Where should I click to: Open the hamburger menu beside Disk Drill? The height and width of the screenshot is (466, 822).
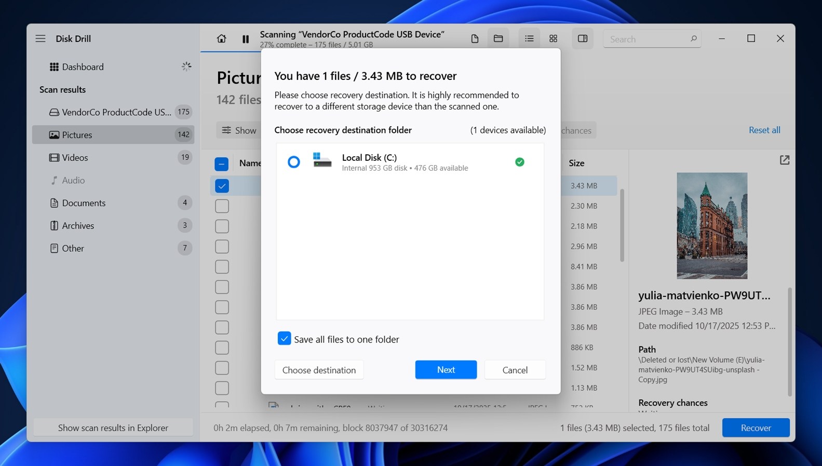pos(41,38)
